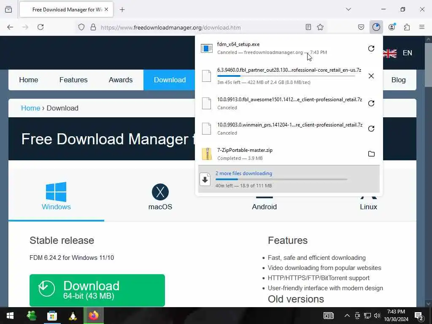Click the tracking protection shield icon
Screen dimensions: 432x324
[x=81, y=27]
